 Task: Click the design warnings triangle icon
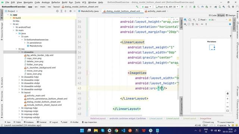[230, 20]
